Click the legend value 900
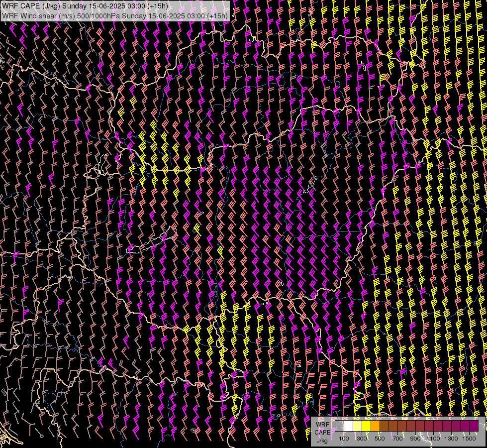The height and width of the screenshot is (448, 487). [415, 439]
